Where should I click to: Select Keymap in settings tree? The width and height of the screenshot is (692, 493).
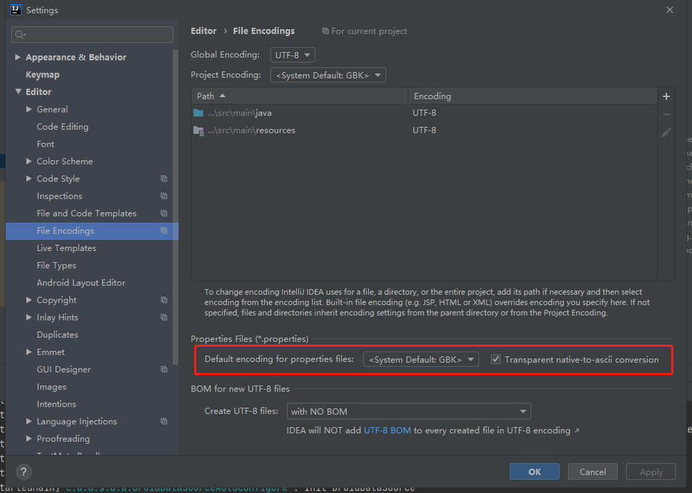coord(42,75)
